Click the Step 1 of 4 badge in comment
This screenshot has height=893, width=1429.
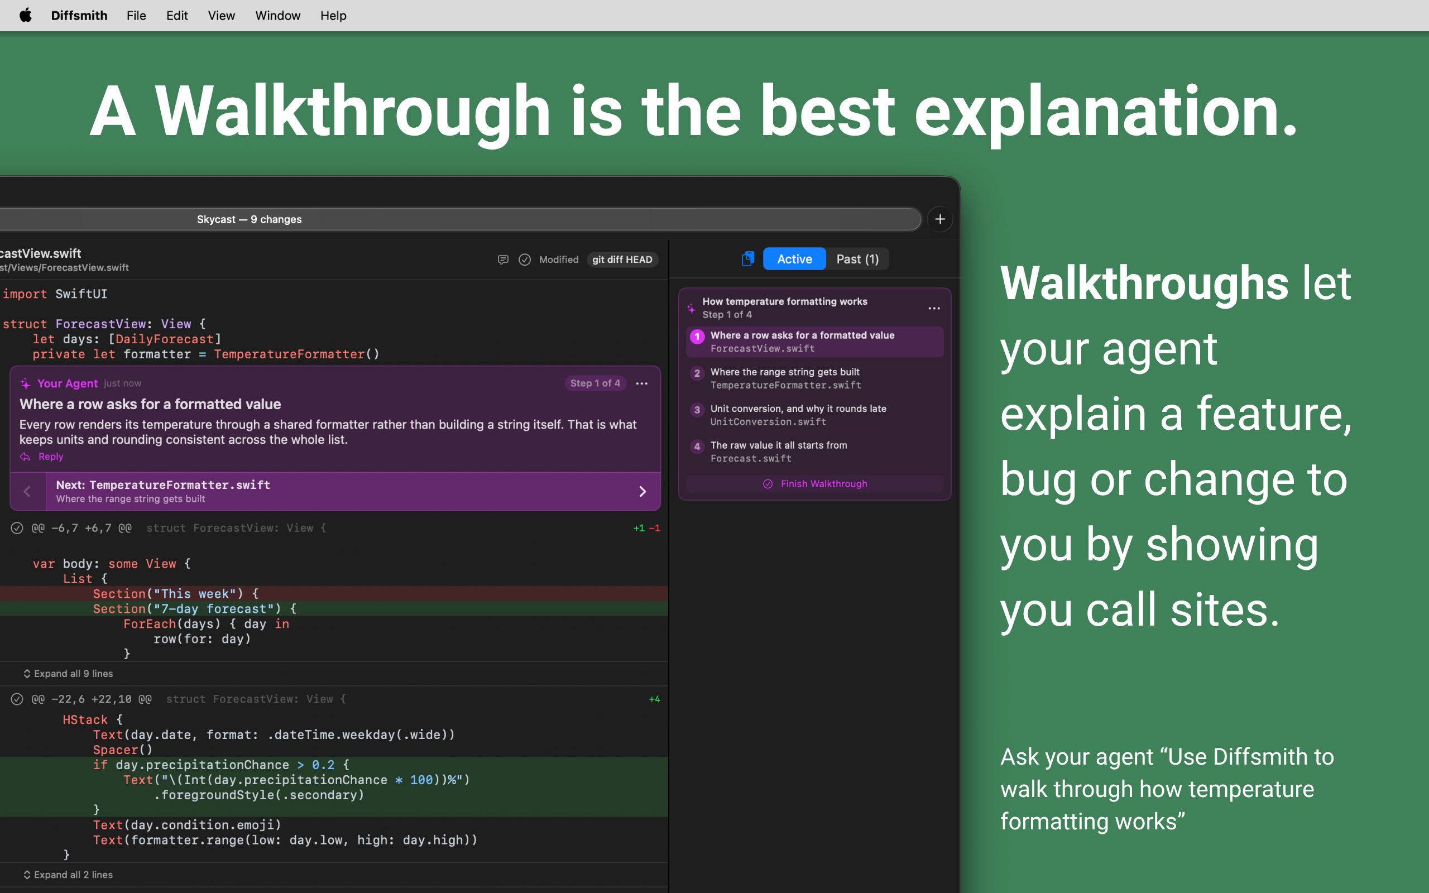[x=595, y=383]
